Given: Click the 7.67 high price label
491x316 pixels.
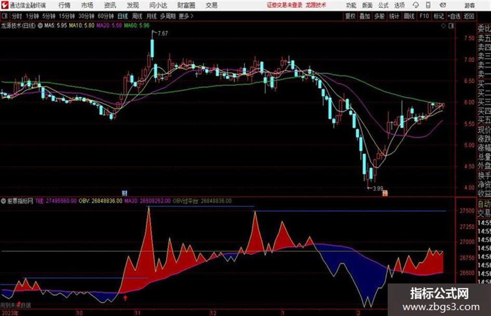Looking at the screenshot, I should (x=163, y=33).
